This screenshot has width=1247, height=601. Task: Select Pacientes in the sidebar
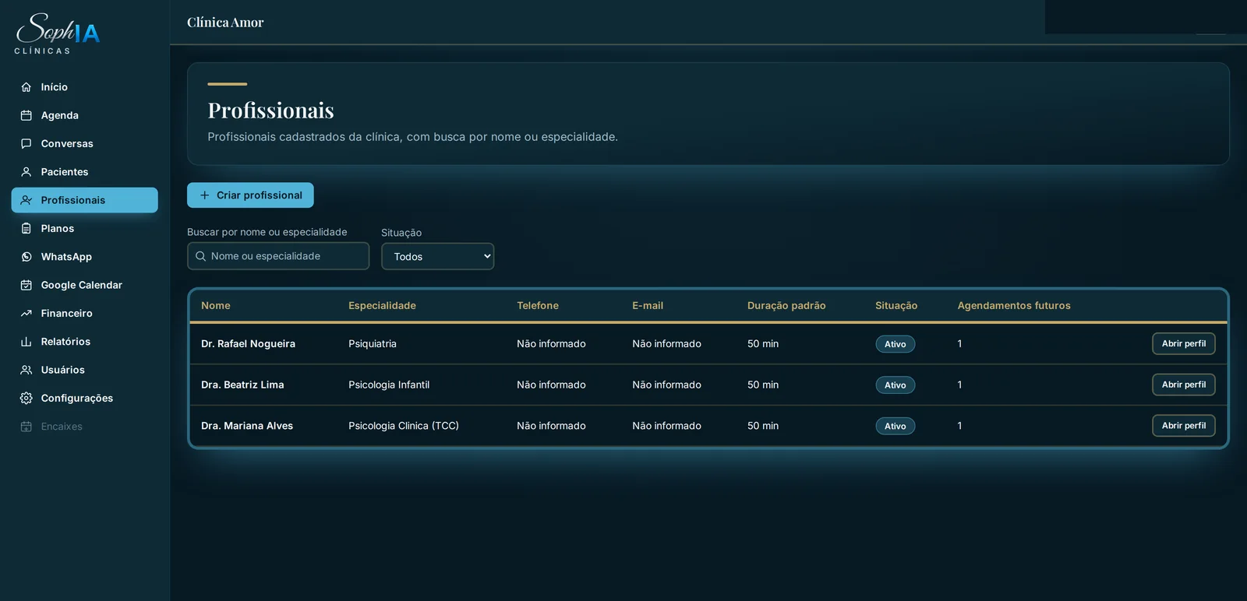click(x=84, y=172)
